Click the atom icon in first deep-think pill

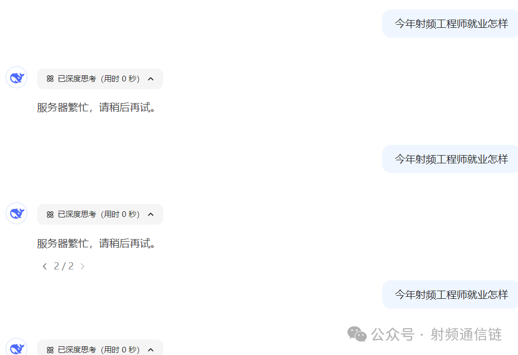point(50,79)
